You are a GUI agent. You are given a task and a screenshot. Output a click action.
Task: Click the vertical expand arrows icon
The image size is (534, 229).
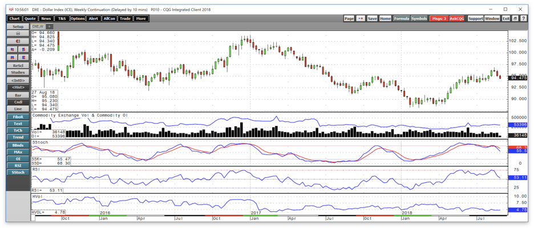23,50
